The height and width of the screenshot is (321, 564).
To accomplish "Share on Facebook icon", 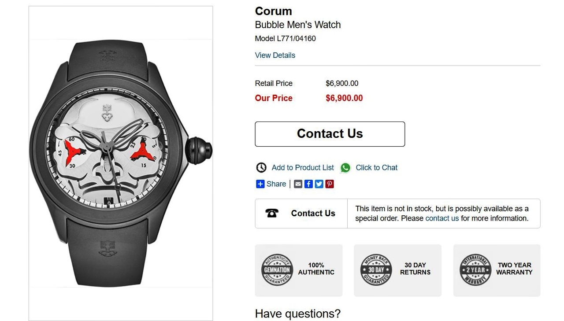I will [309, 184].
